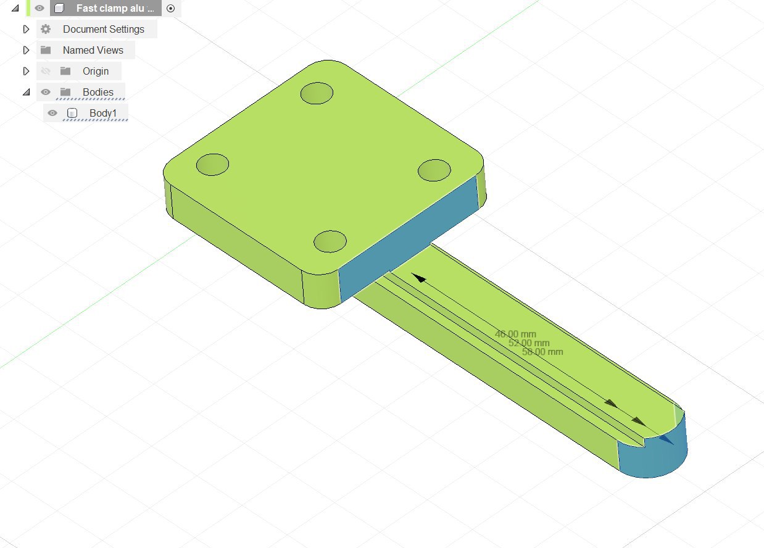764x548 pixels.
Task: Select the Body1 label
Action: pos(103,113)
